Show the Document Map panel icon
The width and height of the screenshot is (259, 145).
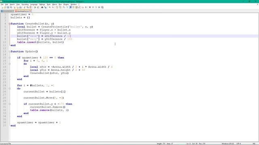point(76,7)
